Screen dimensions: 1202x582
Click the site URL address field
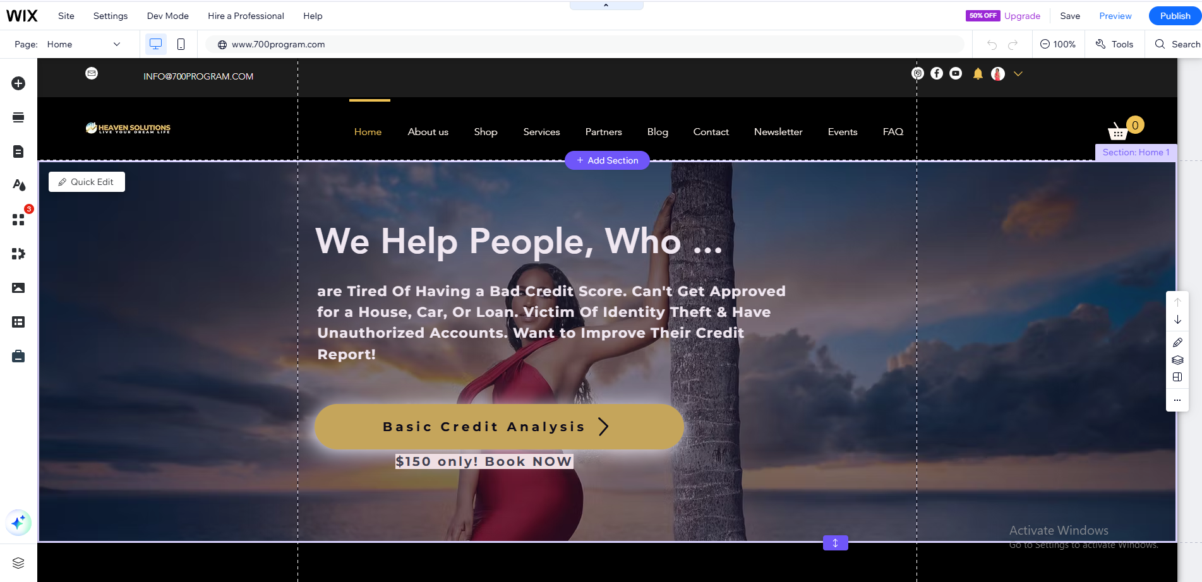click(584, 44)
